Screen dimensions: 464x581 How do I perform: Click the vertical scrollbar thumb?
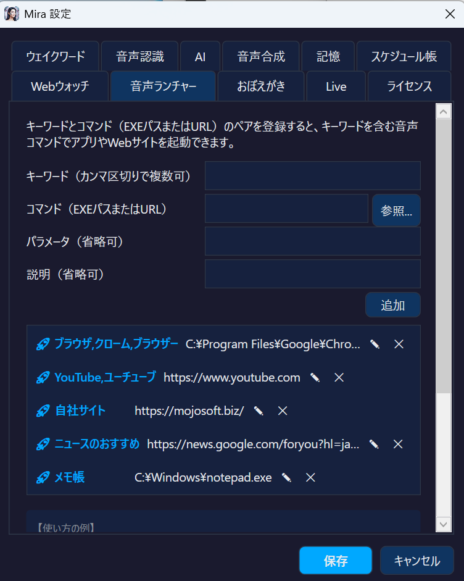point(444,256)
